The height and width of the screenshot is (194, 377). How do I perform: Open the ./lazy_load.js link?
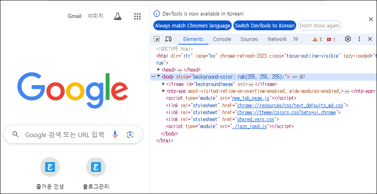pyautogui.click(x=249, y=126)
